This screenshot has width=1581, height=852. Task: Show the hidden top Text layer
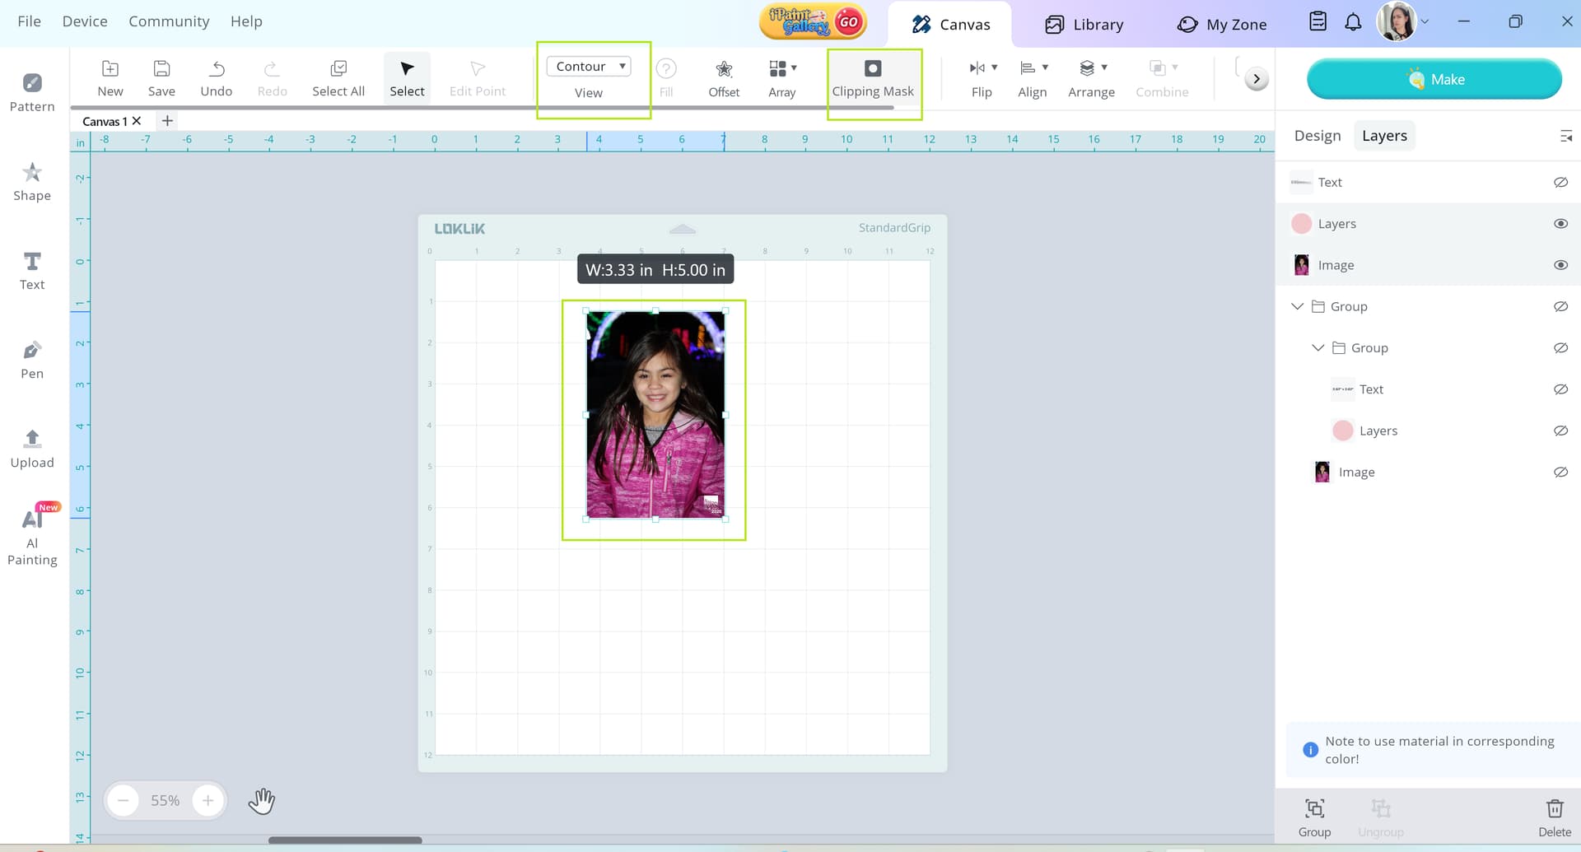1560,183
